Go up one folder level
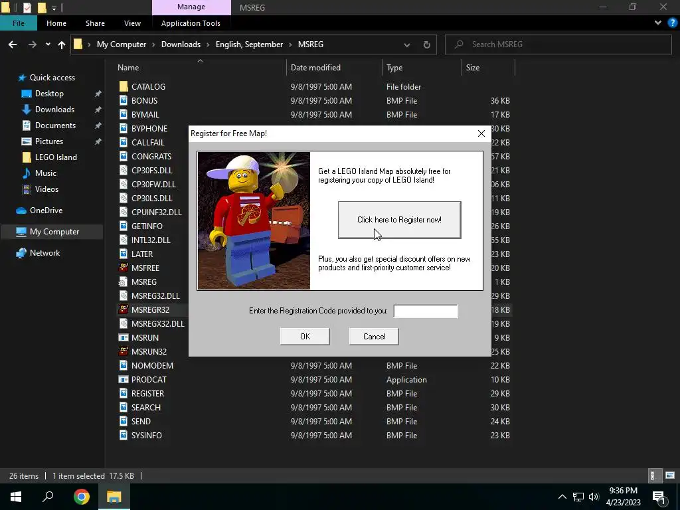 (62, 44)
